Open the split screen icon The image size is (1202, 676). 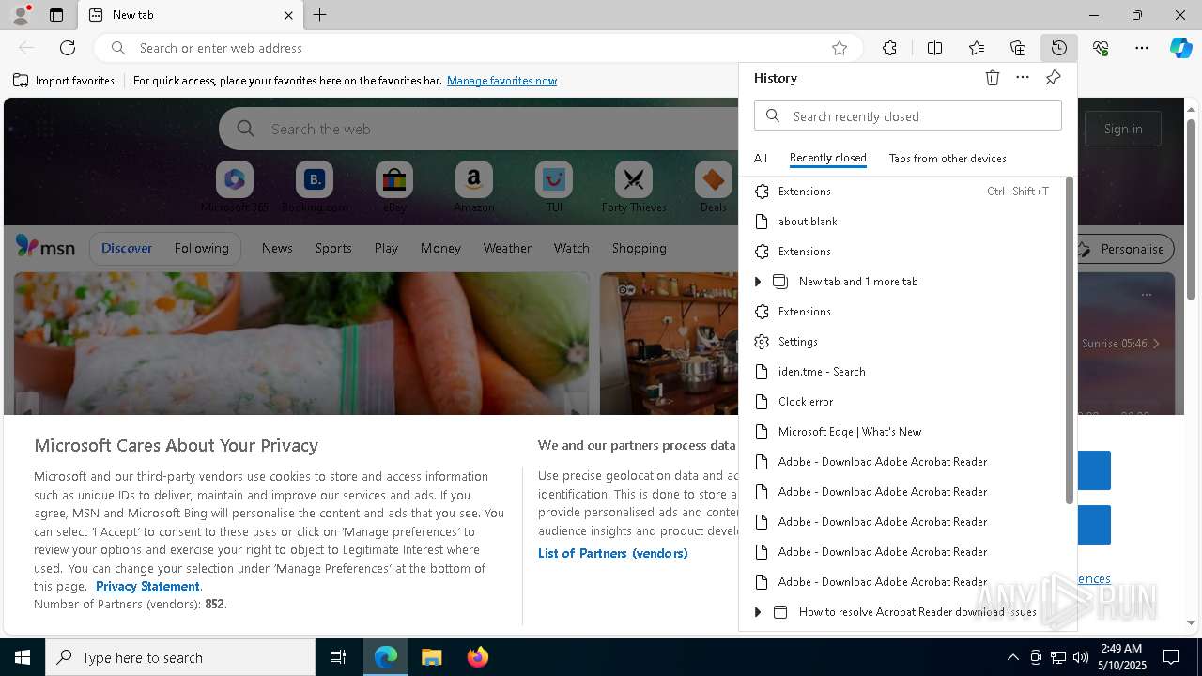[934, 48]
